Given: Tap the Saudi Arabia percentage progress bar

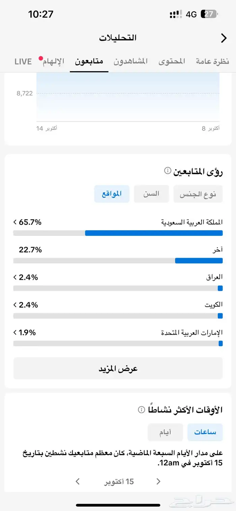Looking at the screenshot, I should [x=118, y=233].
